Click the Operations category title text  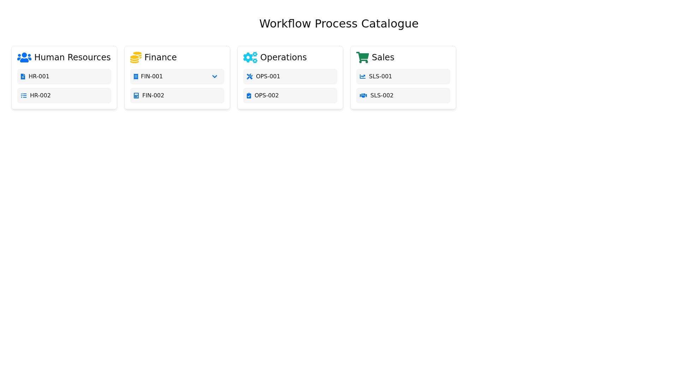pos(283,57)
